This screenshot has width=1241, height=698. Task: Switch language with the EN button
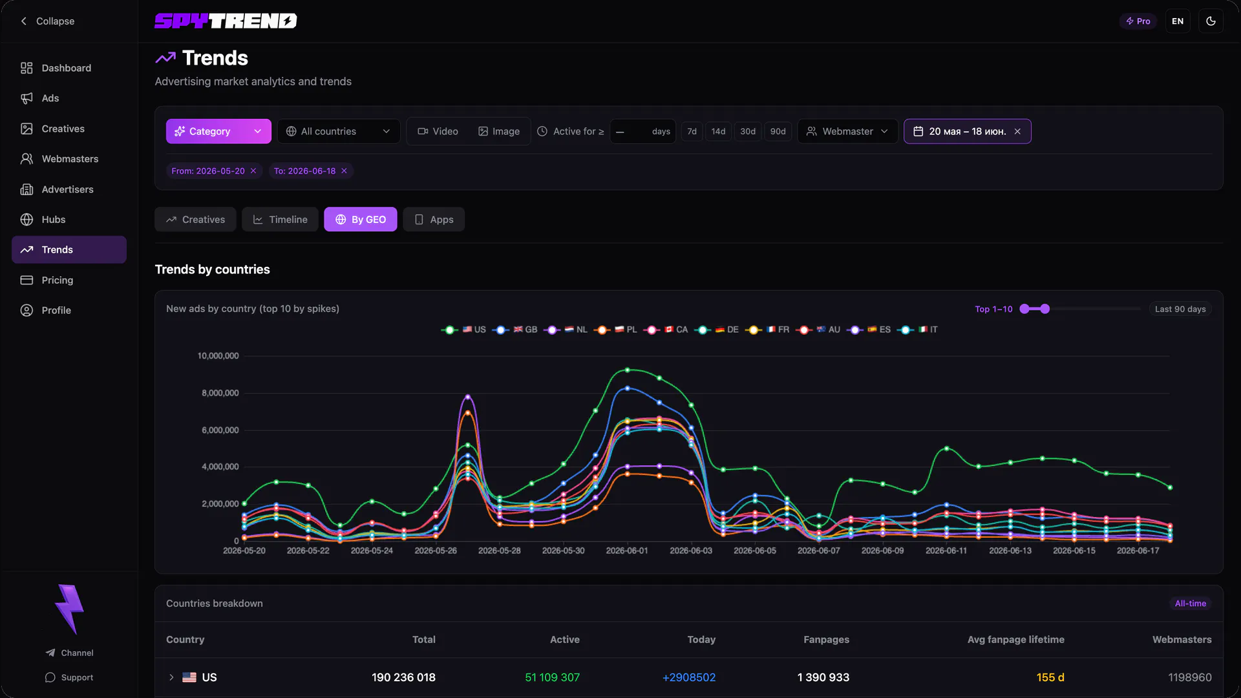click(1178, 21)
